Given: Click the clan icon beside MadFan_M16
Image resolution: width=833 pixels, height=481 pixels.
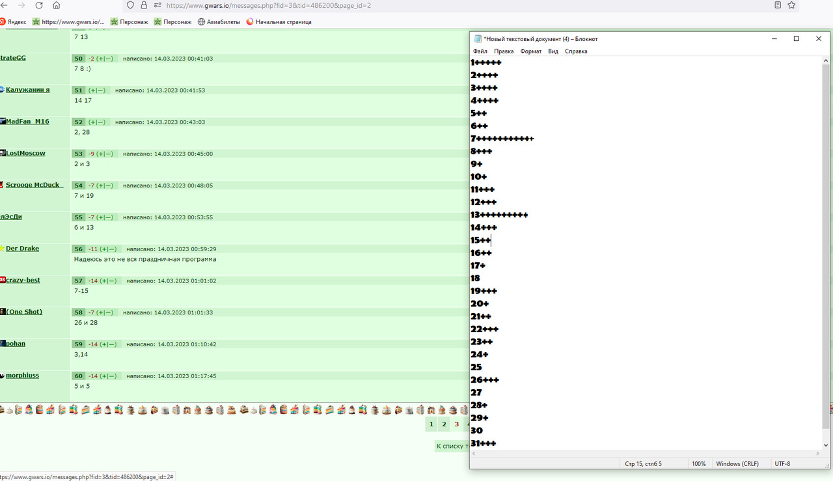Looking at the screenshot, I should point(3,122).
